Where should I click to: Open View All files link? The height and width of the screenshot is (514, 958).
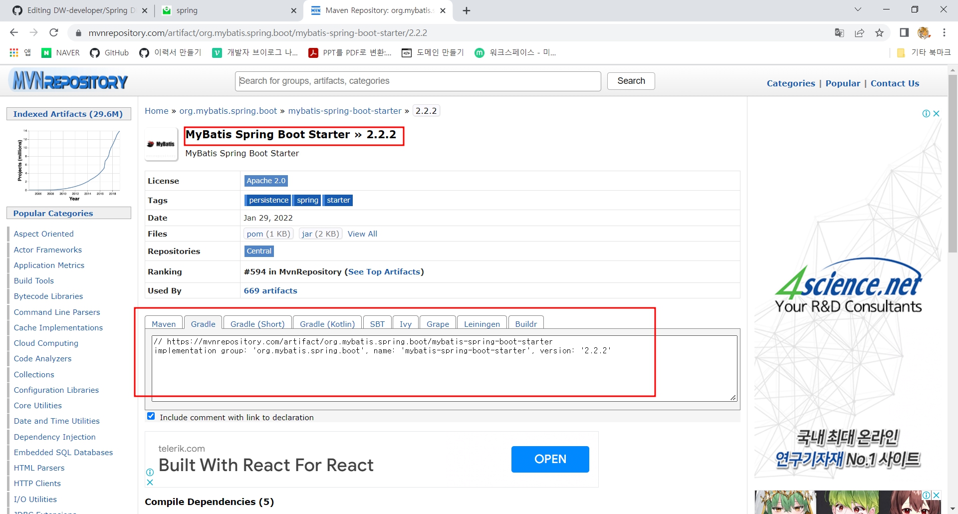coord(362,234)
